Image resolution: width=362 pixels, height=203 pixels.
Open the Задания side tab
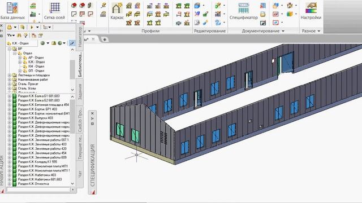80,91
